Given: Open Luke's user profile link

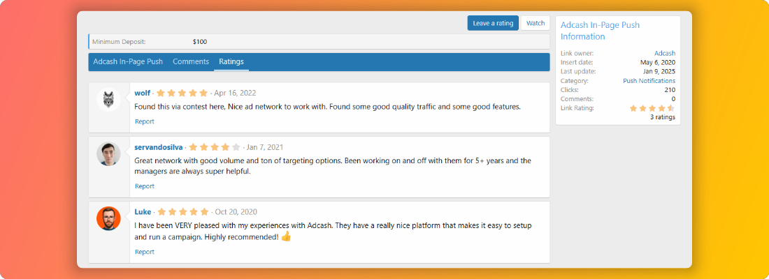Looking at the screenshot, I should coord(143,212).
